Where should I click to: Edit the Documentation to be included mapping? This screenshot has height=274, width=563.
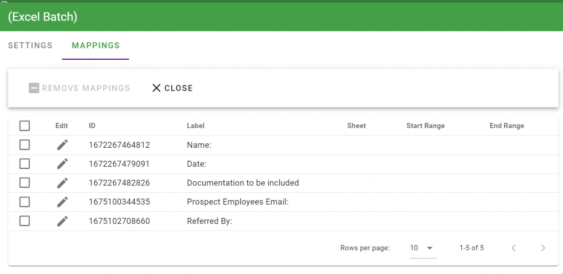tap(62, 183)
